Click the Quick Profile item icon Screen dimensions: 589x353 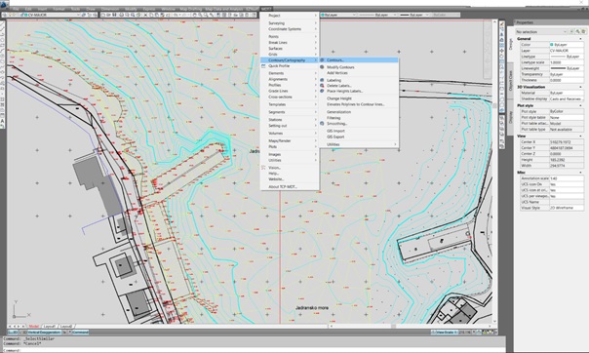click(x=263, y=66)
